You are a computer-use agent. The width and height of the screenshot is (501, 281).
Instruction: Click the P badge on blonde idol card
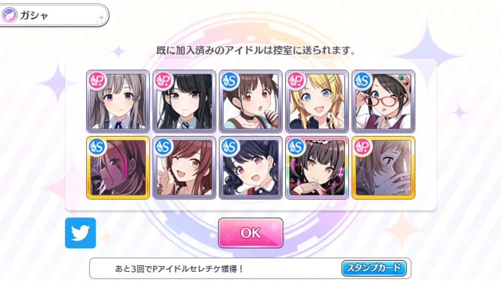click(296, 80)
